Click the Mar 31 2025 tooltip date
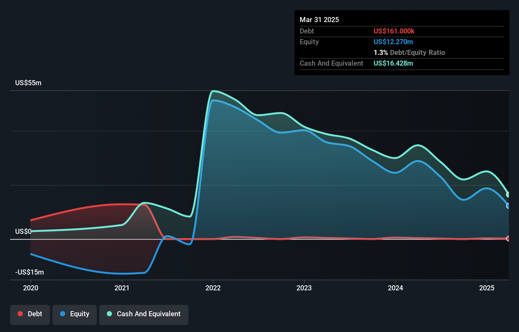Screen dimensions: 519x332 click(319, 20)
